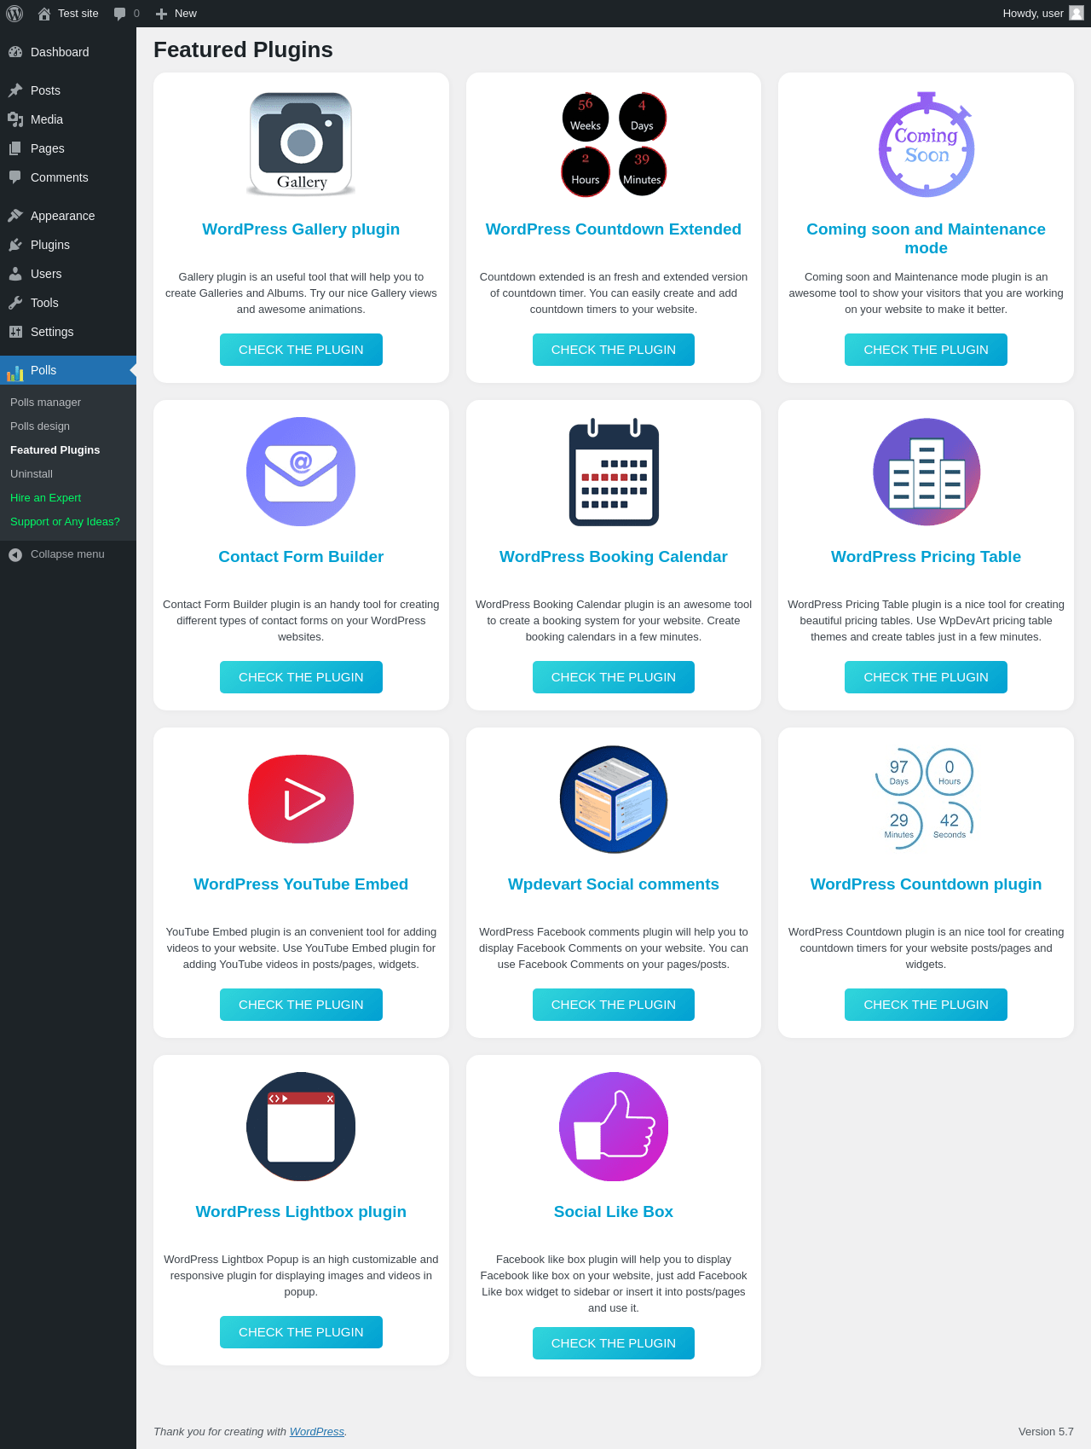Screen dimensions: 1091x1449
Task: Click the Coming soon and Maintenance mode title
Action: coord(926,239)
